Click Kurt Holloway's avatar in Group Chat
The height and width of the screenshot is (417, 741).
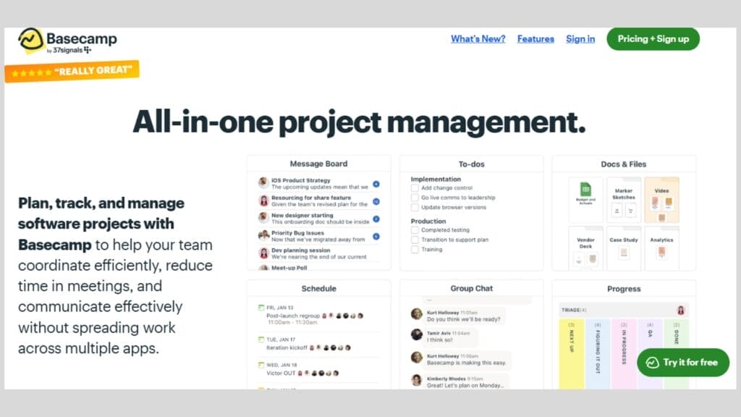(416, 313)
